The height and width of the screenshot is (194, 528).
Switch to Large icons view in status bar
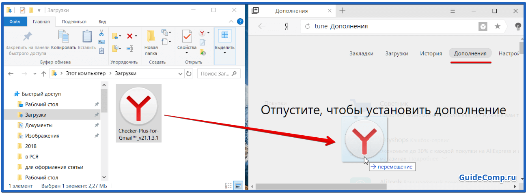coord(238,186)
